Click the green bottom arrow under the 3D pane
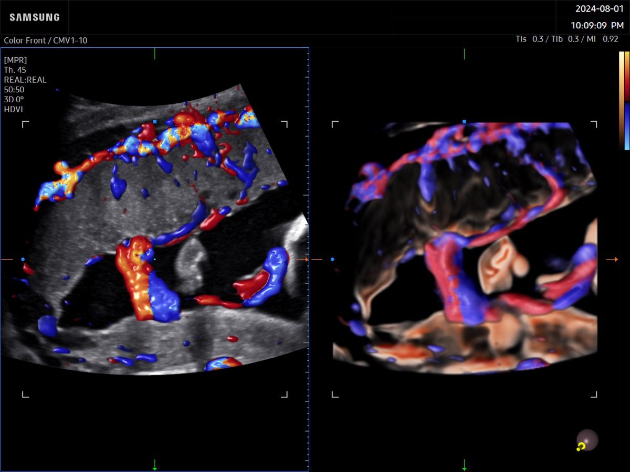Viewport: 630px width, 472px height. coord(464,465)
